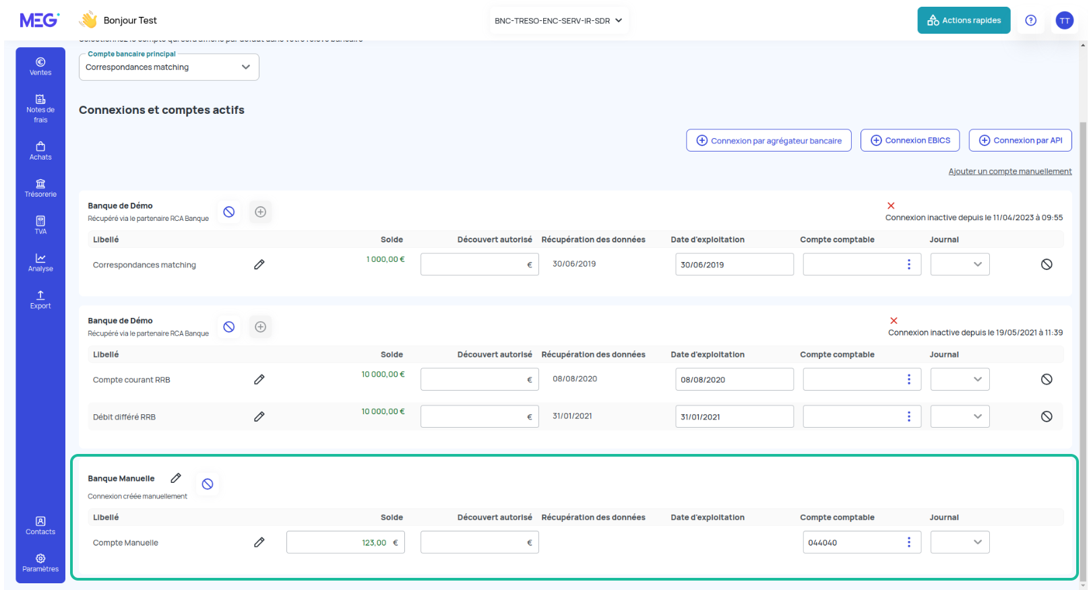Click the 123,00 Solde field
Image resolution: width=1089 pixels, height=590 pixels.
[x=346, y=542]
